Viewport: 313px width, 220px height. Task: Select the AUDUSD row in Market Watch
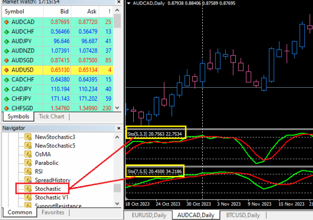click(x=58, y=70)
